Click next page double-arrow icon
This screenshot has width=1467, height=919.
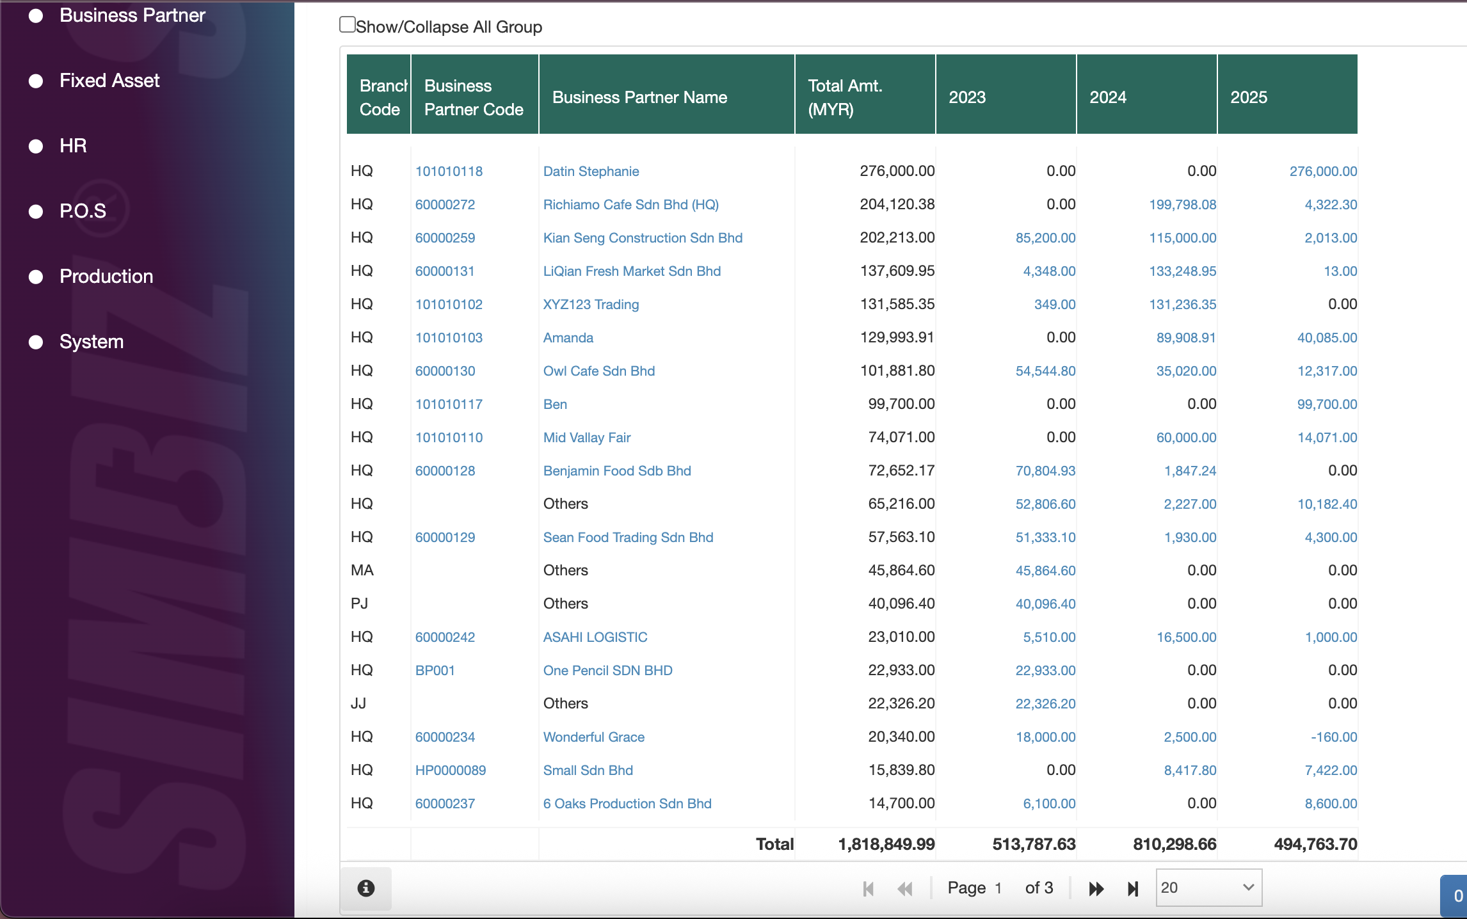[1096, 889]
